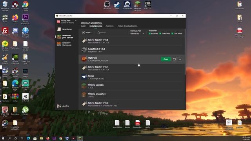Open the OptiFine installation folder icon
The width and height of the screenshot is (251, 141).
pyautogui.click(x=174, y=59)
